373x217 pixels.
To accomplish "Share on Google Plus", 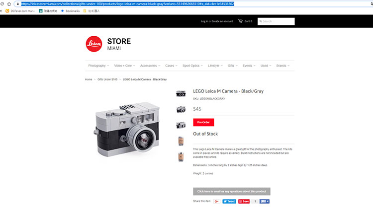I will [216, 201].
